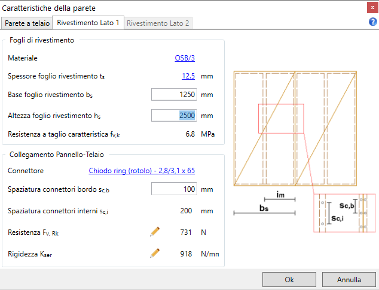Viewport: 379px width, 290px height.
Task: Click the Spaziatura connettori interni label
Action: 58,211
